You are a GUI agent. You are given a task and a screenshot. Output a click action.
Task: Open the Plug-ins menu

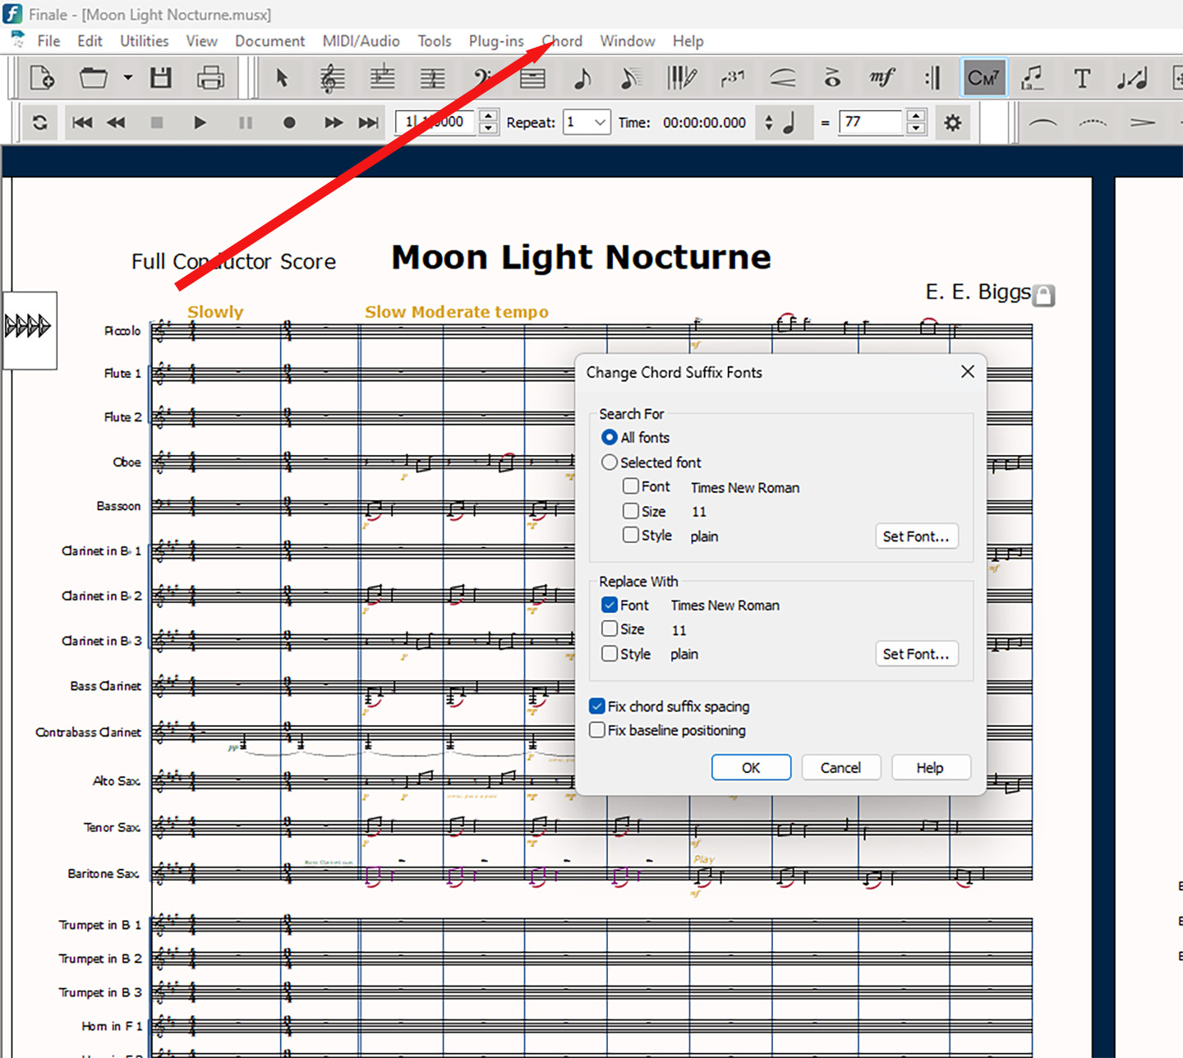pyautogui.click(x=496, y=41)
